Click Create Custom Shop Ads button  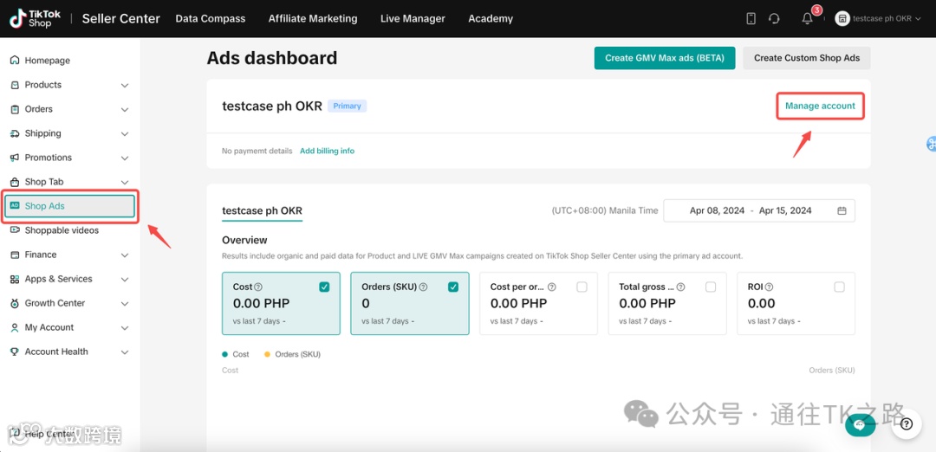coord(807,58)
